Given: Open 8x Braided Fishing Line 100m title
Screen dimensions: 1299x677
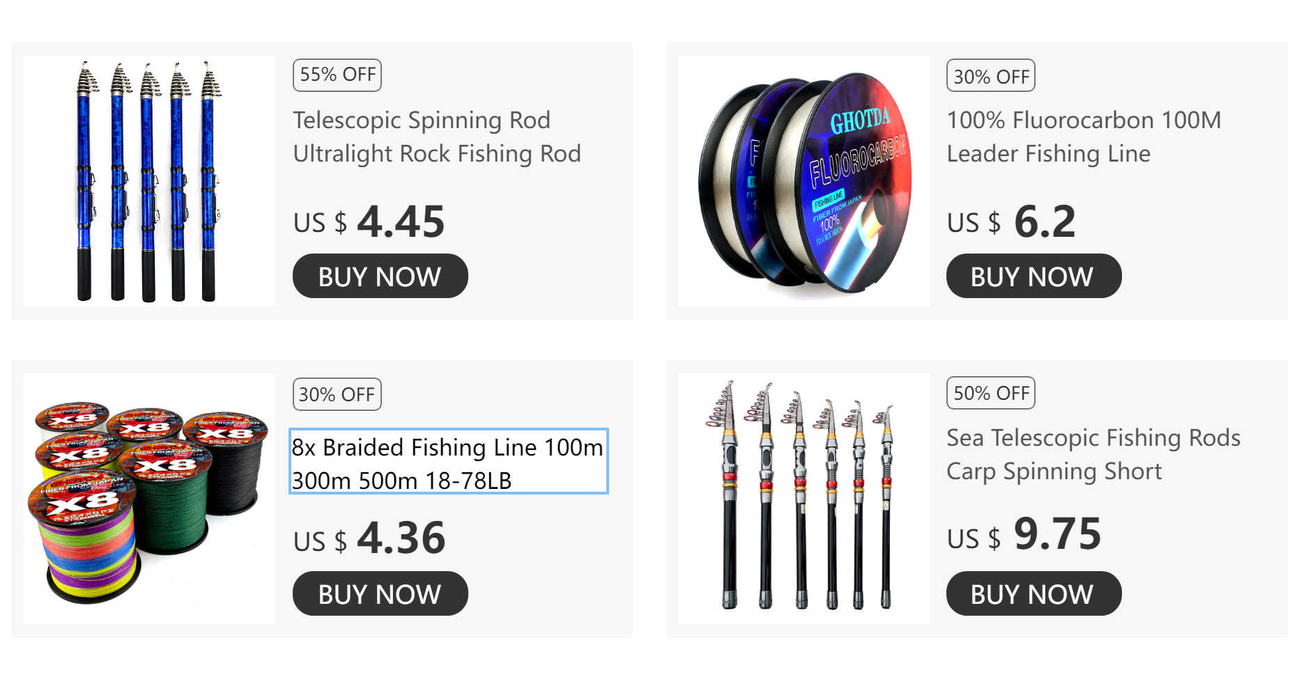Looking at the screenshot, I should [x=449, y=461].
